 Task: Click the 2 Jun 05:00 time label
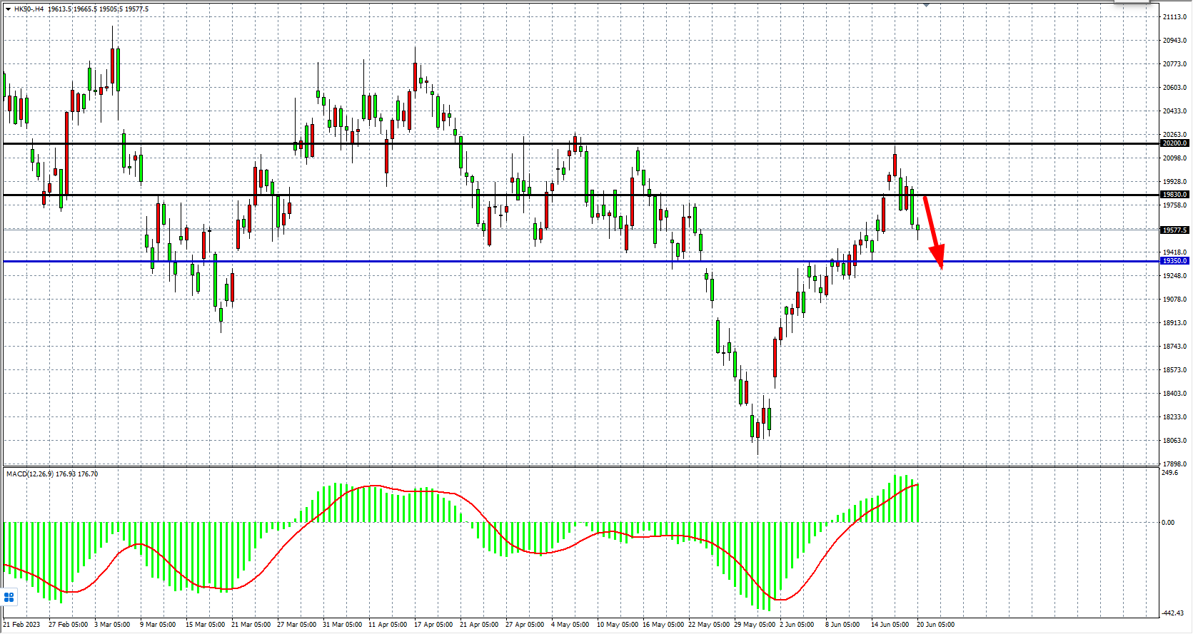[797, 625]
